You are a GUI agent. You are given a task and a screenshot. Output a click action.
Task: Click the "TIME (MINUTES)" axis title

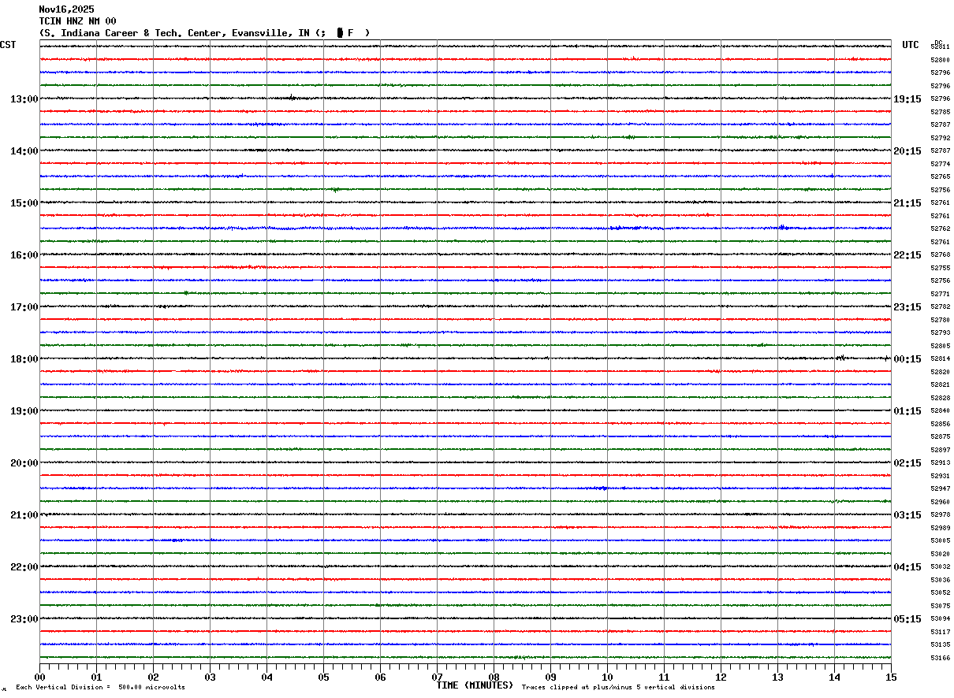pos(475,685)
